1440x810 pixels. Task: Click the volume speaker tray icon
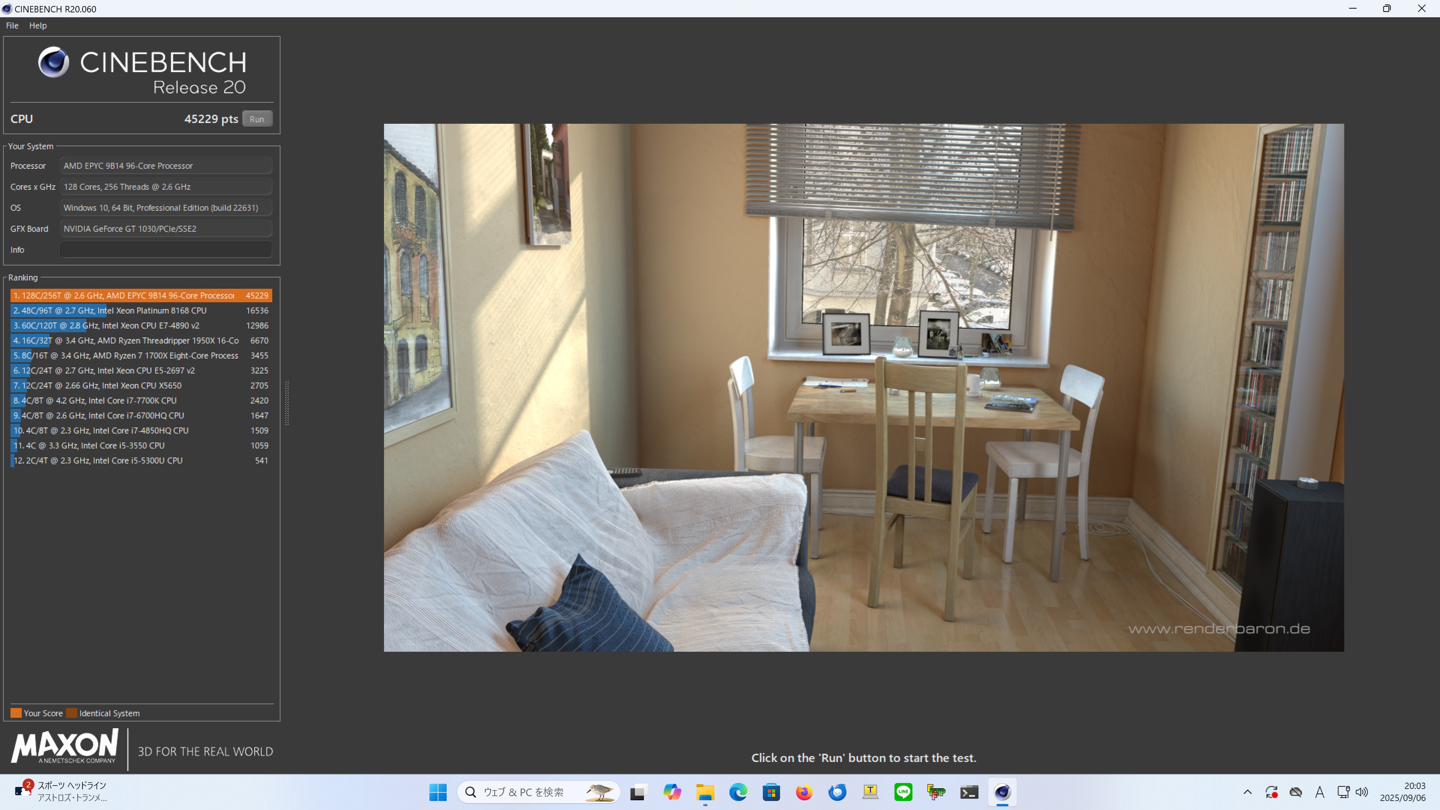tap(1362, 792)
